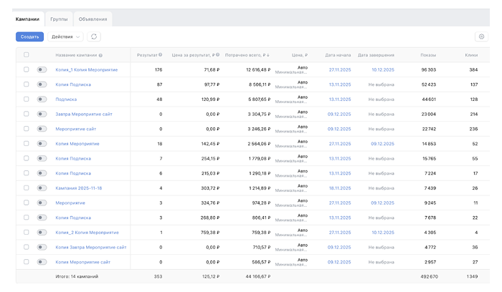Tick the select-all checkbox in table header

point(27,55)
